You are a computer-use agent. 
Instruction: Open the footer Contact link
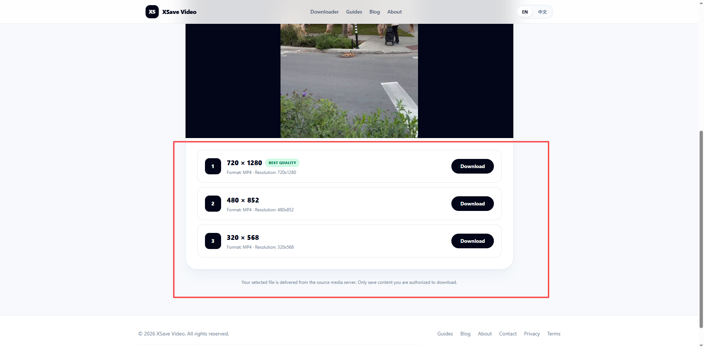(508, 334)
